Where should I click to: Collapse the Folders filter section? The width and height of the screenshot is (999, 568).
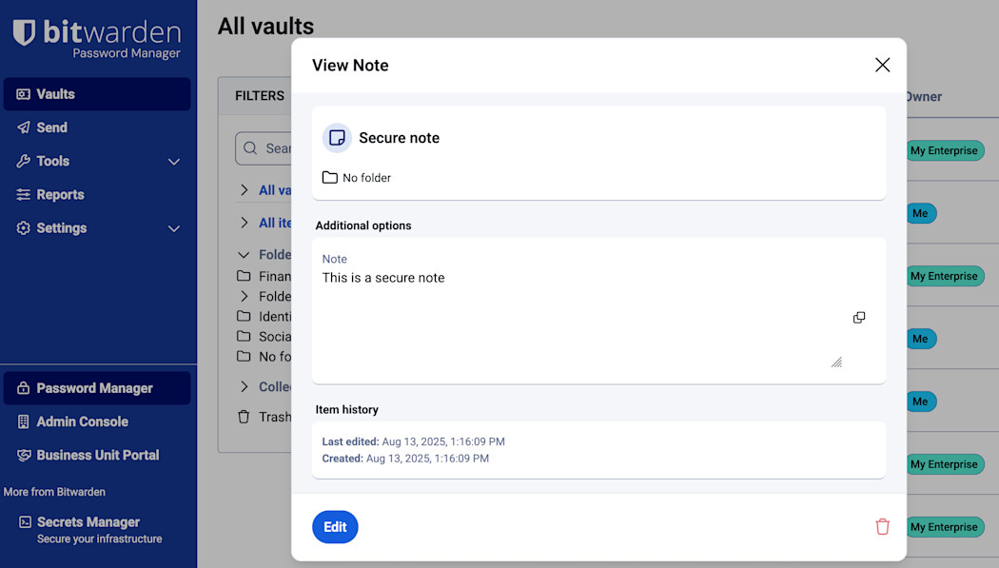245,255
